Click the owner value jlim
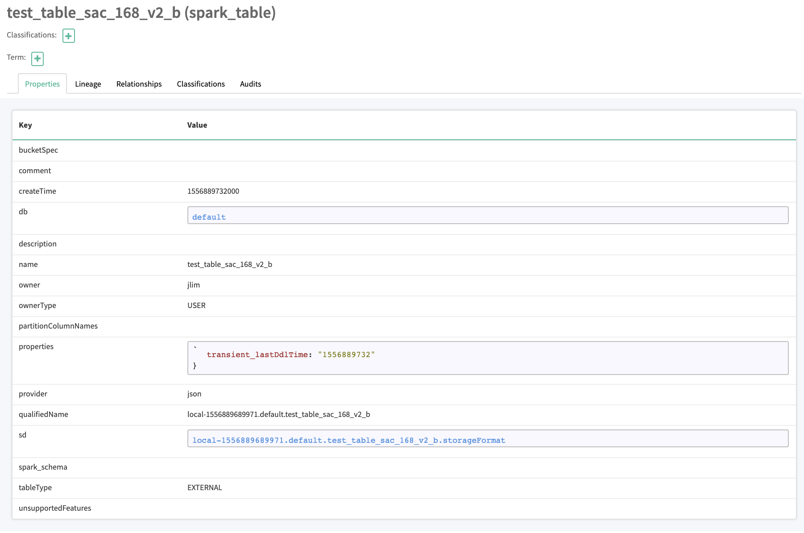The image size is (804, 533). (193, 285)
